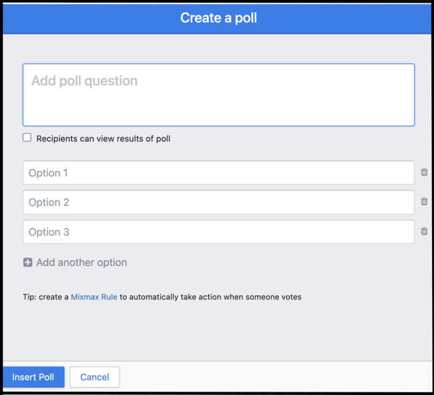Cancel the poll creation dialog
The image size is (434, 395).
pyautogui.click(x=94, y=377)
